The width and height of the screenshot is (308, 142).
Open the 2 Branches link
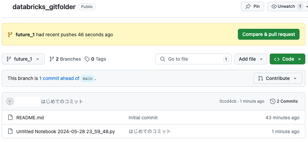[x=65, y=59]
